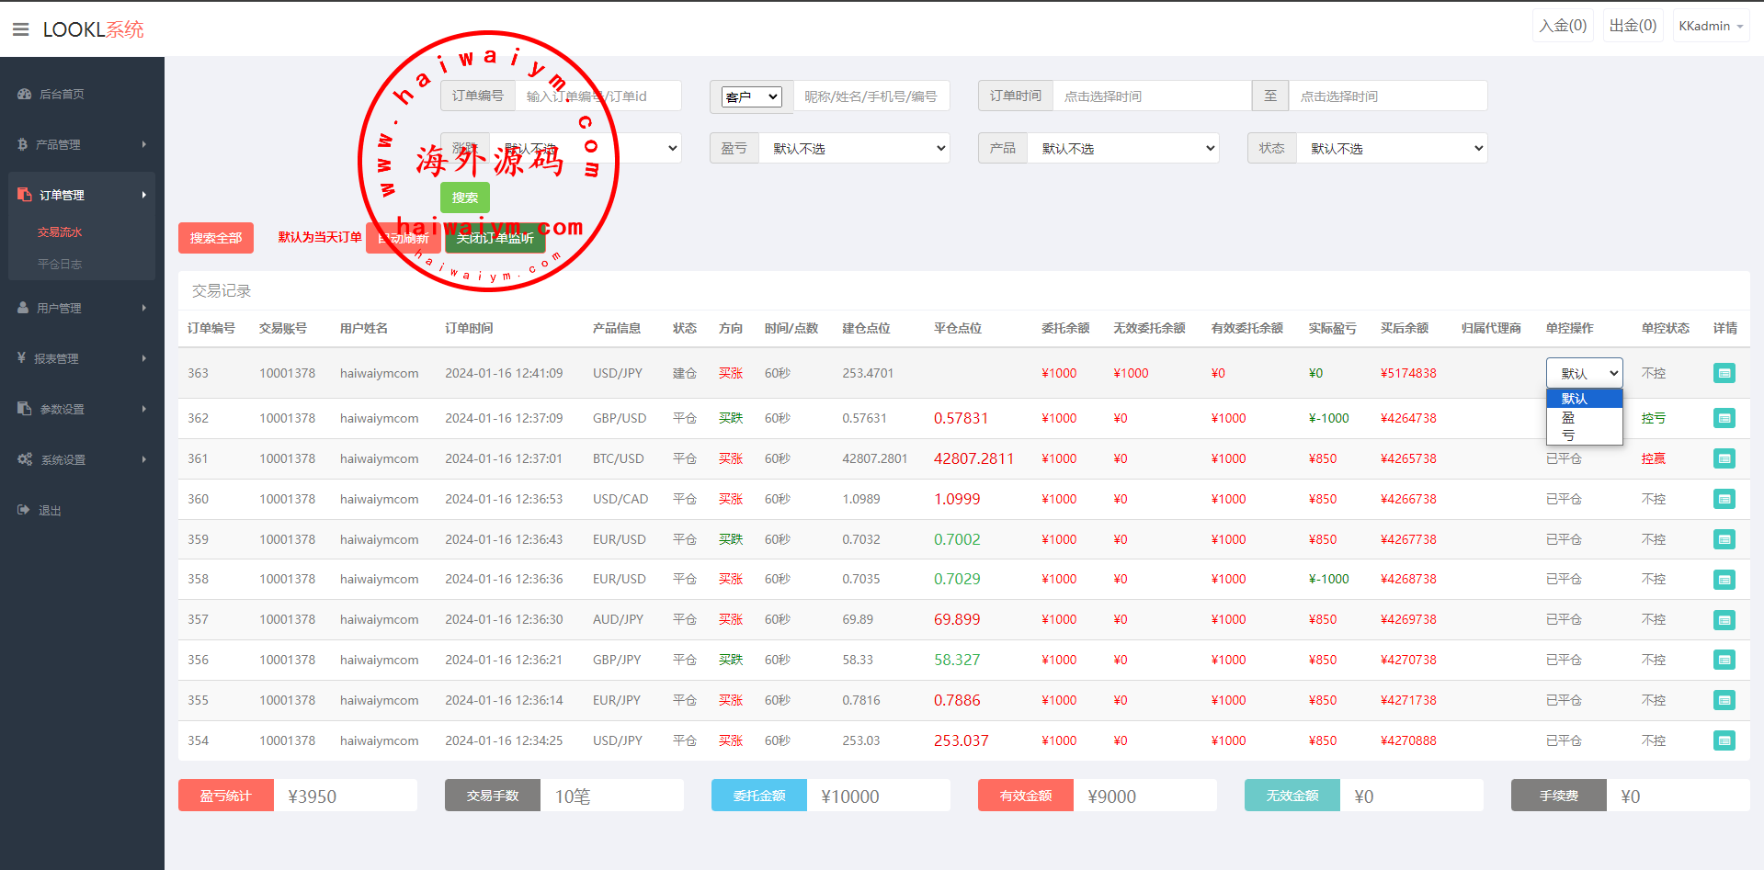Toggle the 关闭订单监听 button
Viewport: 1764px width, 870px height.
pos(495,239)
